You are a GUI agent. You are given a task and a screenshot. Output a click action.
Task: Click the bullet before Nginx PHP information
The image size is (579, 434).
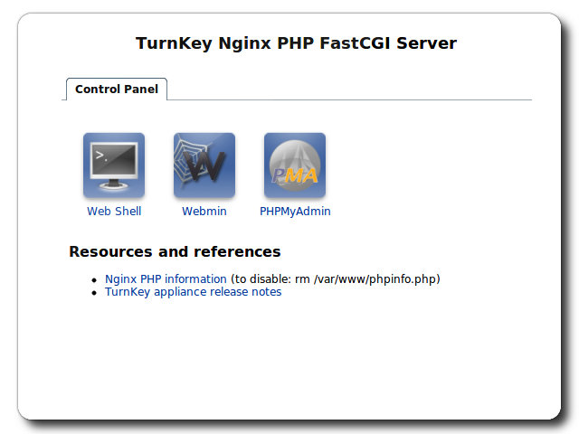point(94,280)
